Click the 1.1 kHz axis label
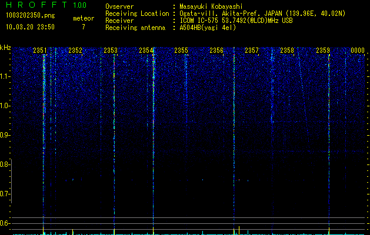The width and height of the screenshot is (370, 235). (x=5, y=77)
